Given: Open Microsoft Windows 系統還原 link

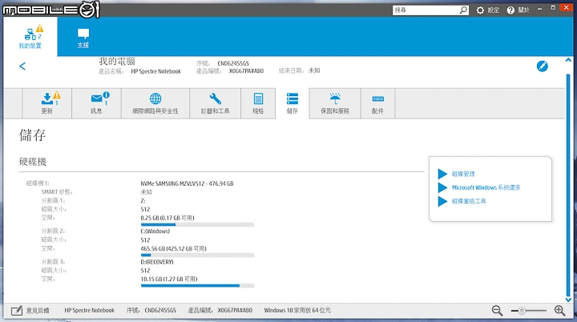Looking at the screenshot, I should click(486, 187).
